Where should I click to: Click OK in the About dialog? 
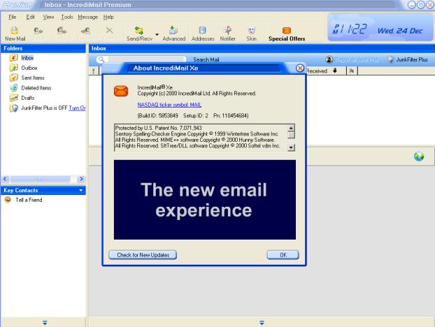[283, 255]
